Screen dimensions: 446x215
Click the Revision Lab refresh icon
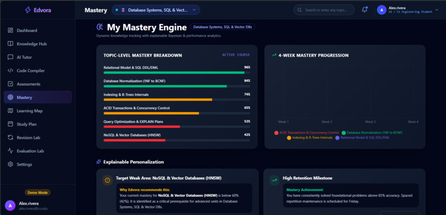pyautogui.click(x=11, y=137)
